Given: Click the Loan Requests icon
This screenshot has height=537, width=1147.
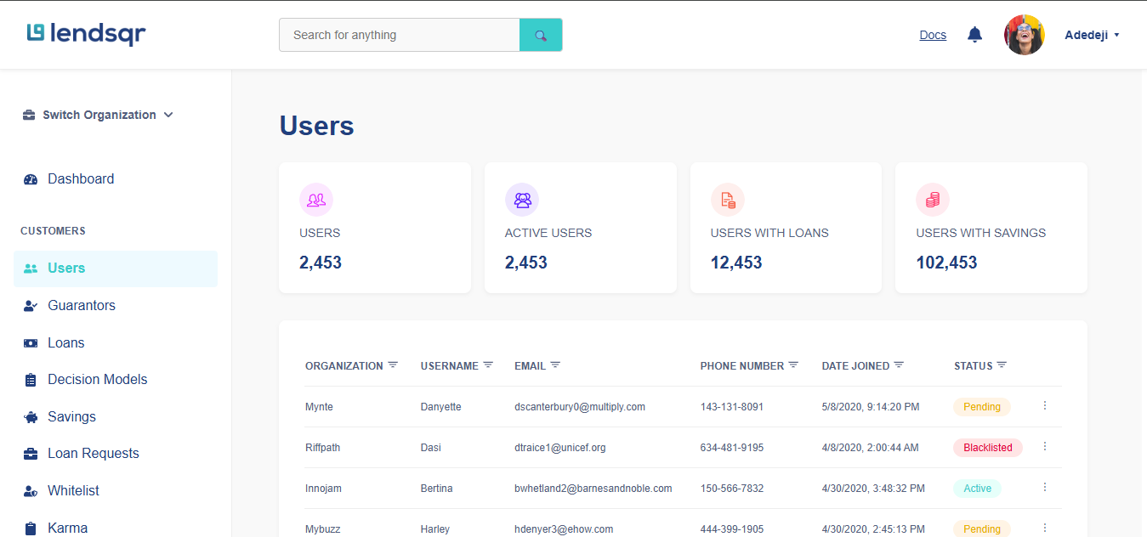Looking at the screenshot, I should tap(31, 454).
